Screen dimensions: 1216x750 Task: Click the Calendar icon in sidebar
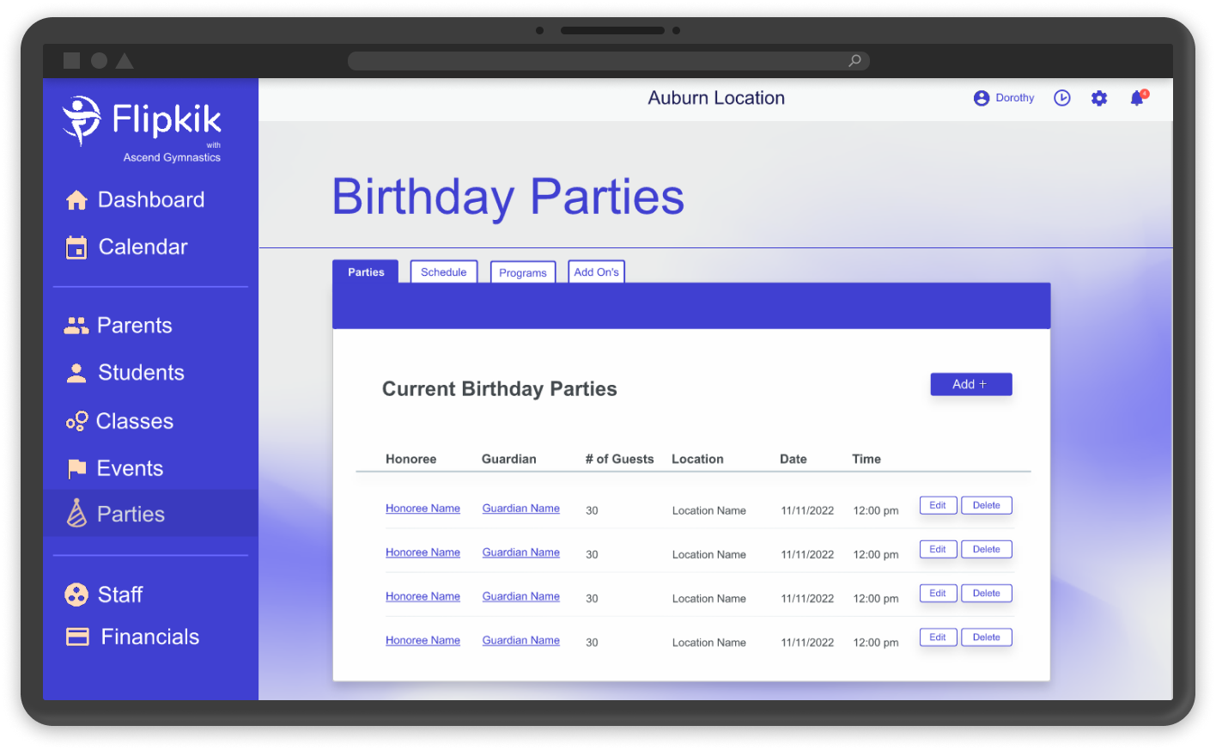[76, 247]
